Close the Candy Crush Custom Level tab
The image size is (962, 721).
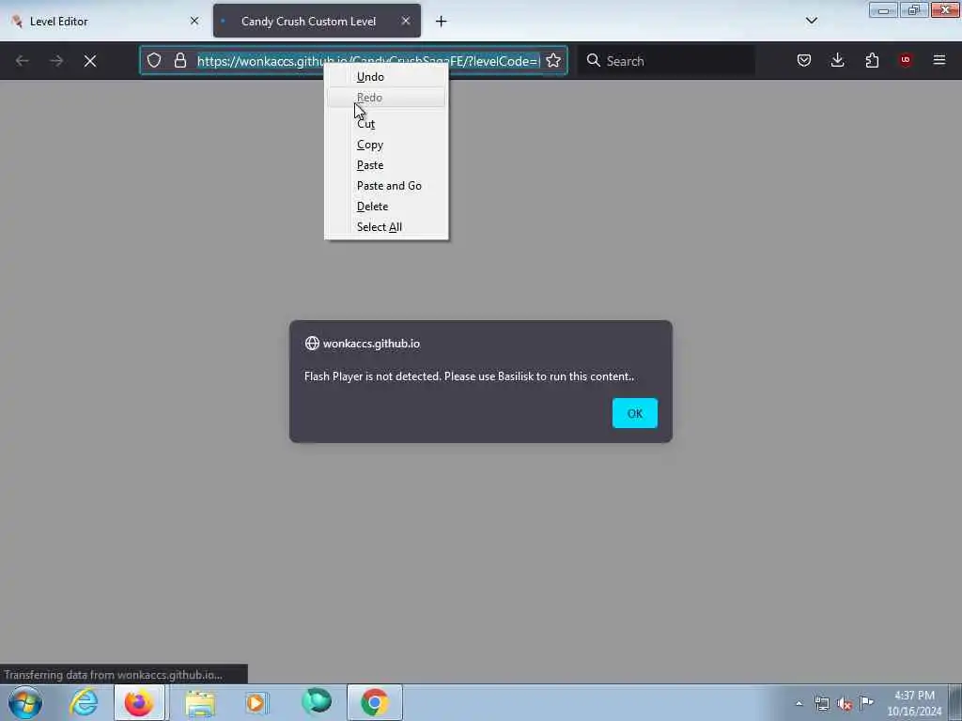click(406, 21)
